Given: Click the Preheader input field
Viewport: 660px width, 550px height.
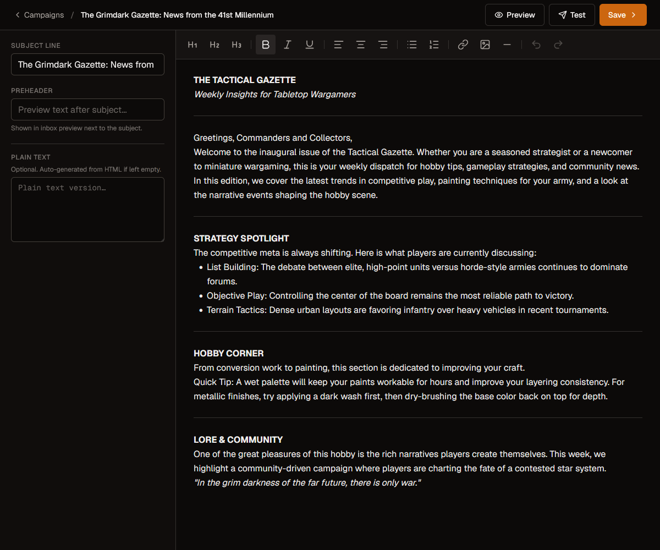Looking at the screenshot, I should [87, 109].
